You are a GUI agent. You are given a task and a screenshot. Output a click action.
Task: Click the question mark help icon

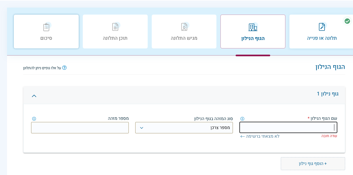tap(64, 68)
